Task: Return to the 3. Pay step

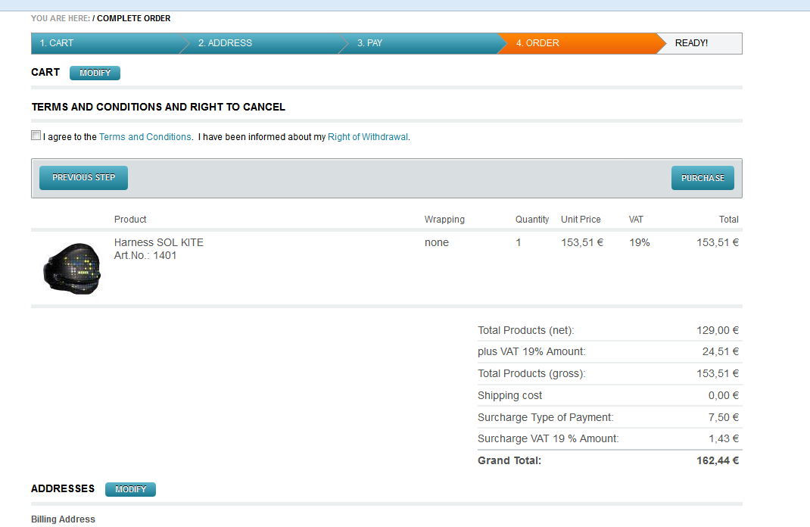Action: tap(369, 43)
